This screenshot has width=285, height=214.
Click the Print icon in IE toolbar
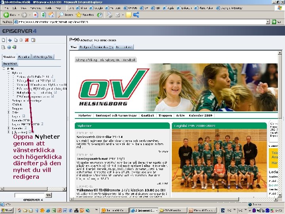point(109,15)
